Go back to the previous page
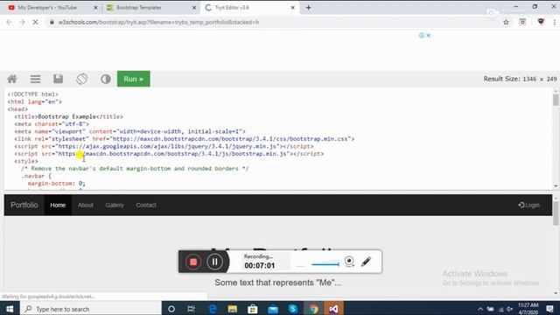560x315 pixels. [10, 22]
